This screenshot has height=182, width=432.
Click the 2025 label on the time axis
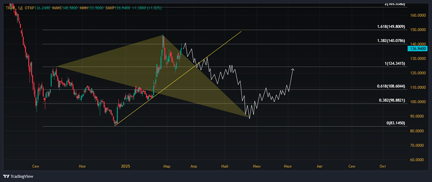click(x=125, y=166)
